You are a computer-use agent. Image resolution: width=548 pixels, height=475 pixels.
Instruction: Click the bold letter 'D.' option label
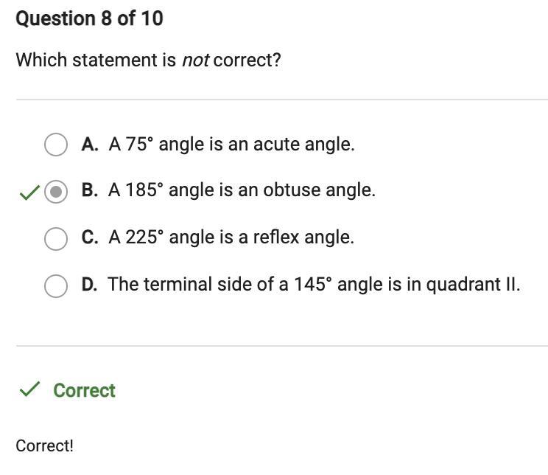tap(90, 285)
